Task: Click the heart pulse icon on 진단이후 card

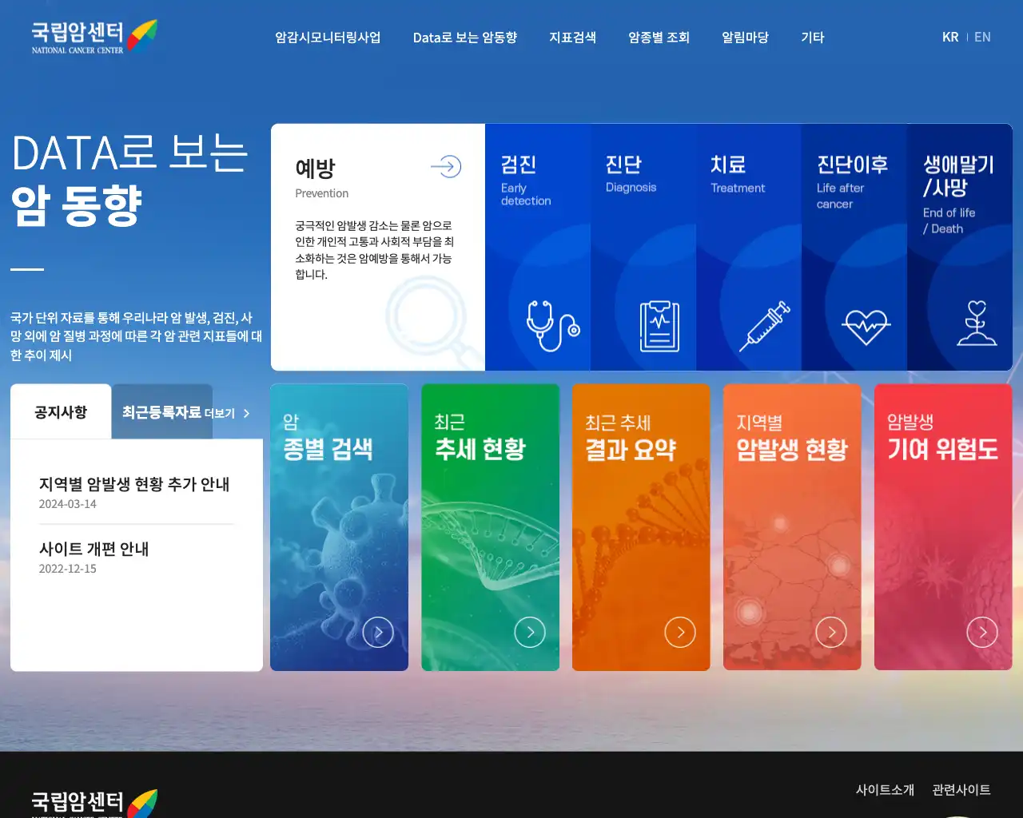Action: pos(866,324)
